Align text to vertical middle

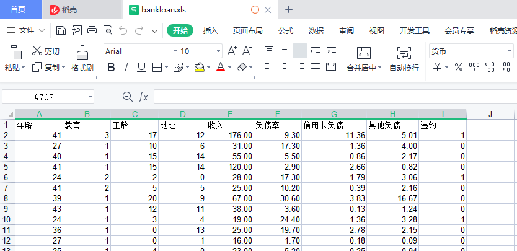(285, 51)
